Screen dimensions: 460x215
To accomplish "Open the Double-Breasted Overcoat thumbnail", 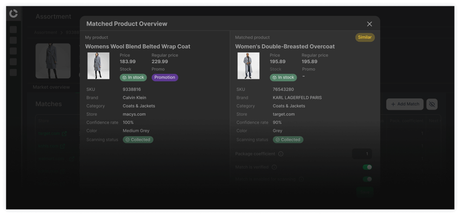I will pos(248,65).
